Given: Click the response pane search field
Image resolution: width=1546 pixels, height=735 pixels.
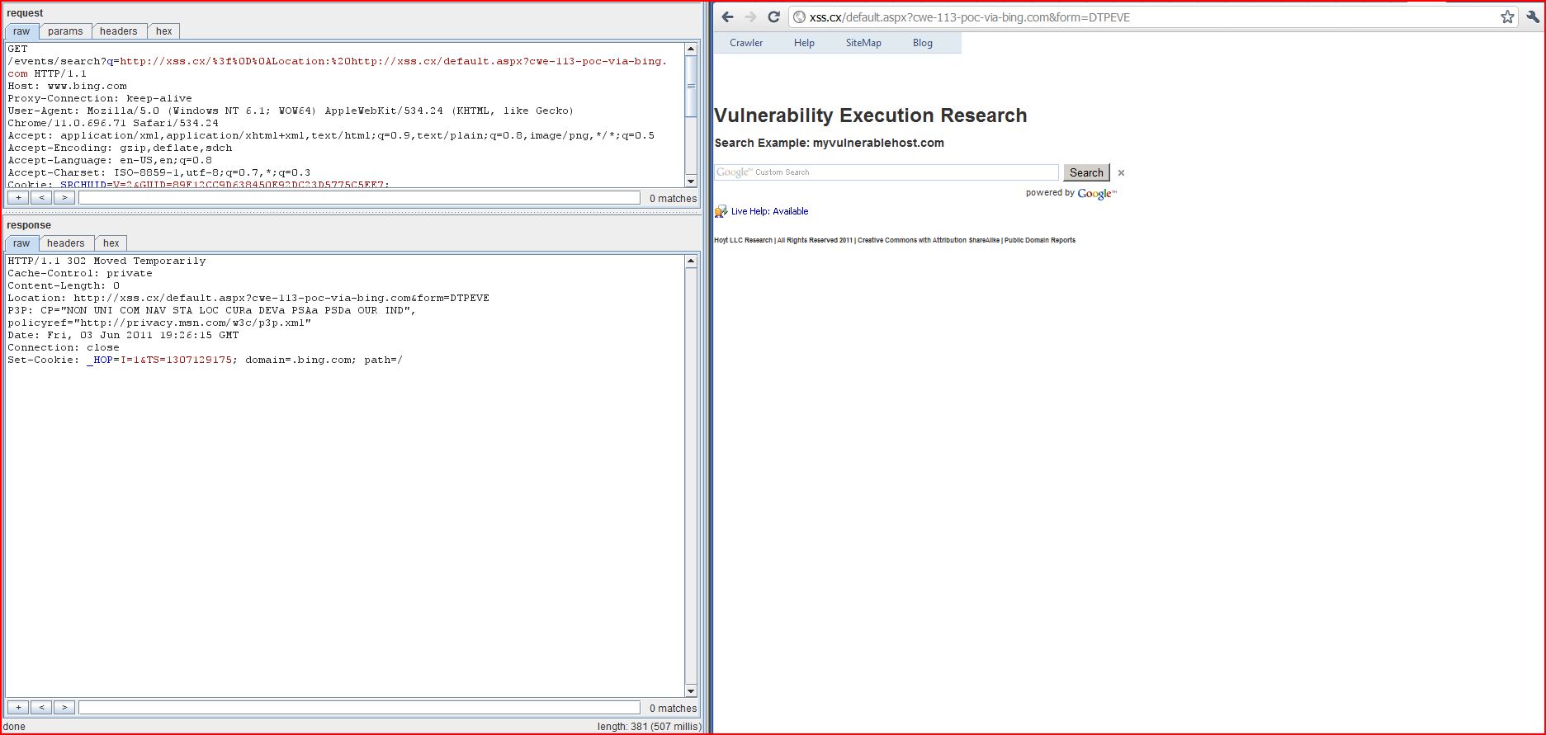Looking at the screenshot, I should point(359,708).
